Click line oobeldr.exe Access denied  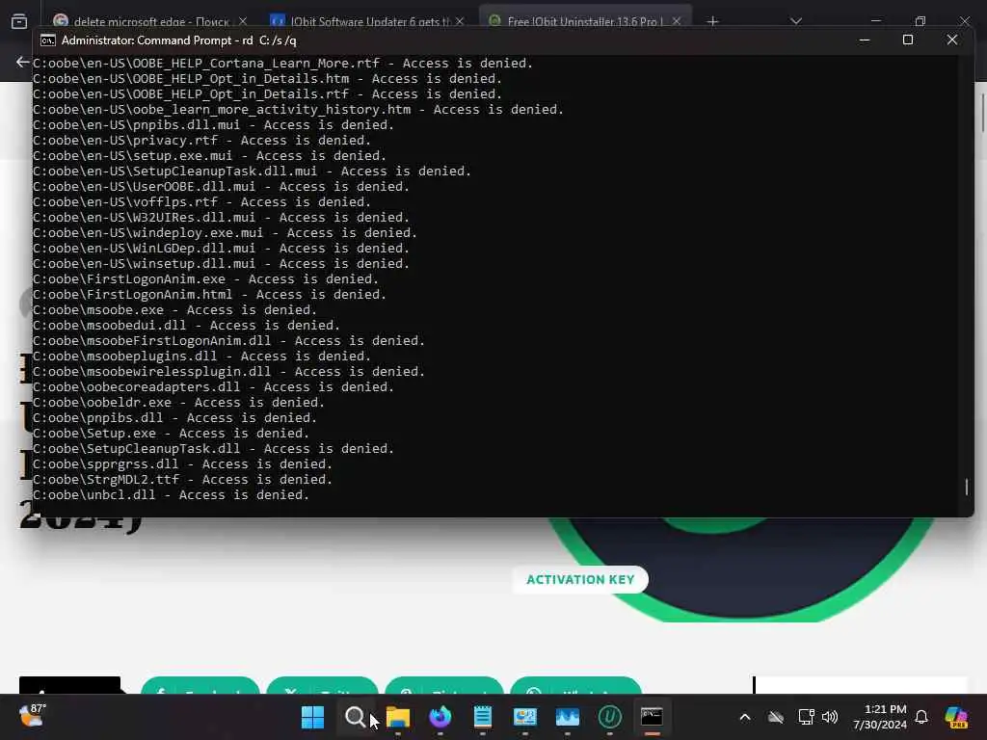click(178, 403)
